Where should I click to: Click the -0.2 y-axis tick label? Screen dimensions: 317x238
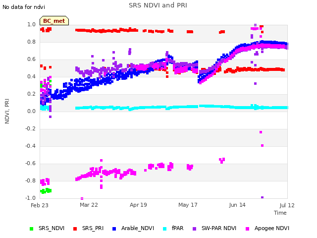[30, 129]
